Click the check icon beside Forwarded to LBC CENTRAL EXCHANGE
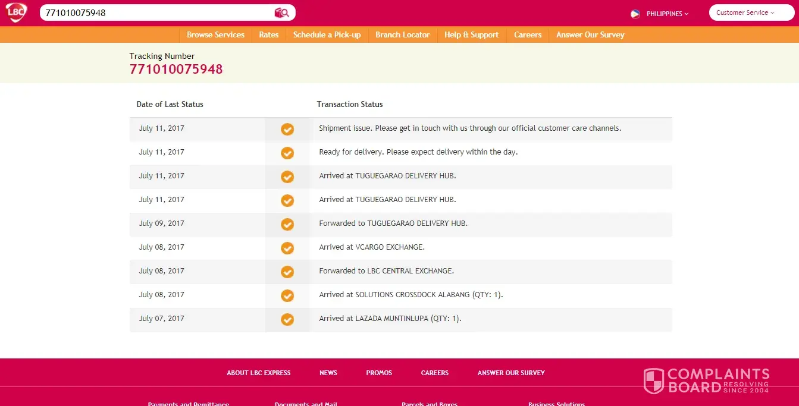The width and height of the screenshot is (799, 406). (x=287, y=272)
